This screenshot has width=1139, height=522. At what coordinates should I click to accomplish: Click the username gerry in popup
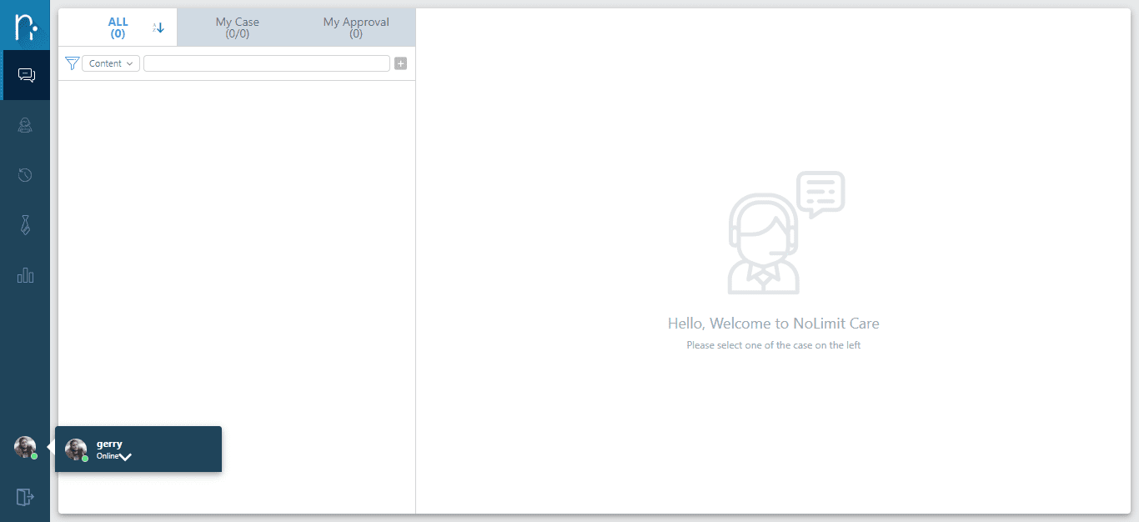(109, 444)
